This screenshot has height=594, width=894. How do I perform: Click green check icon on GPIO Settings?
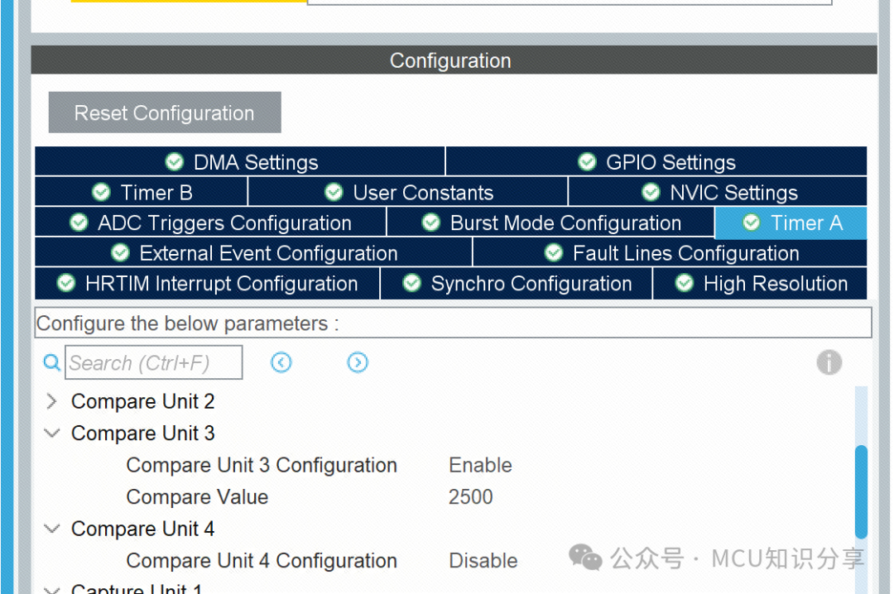(x=587, y=162)
